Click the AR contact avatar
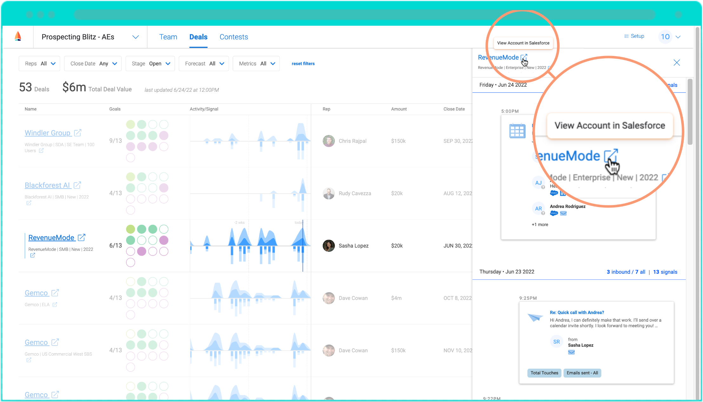 click(x=539, y=209)
